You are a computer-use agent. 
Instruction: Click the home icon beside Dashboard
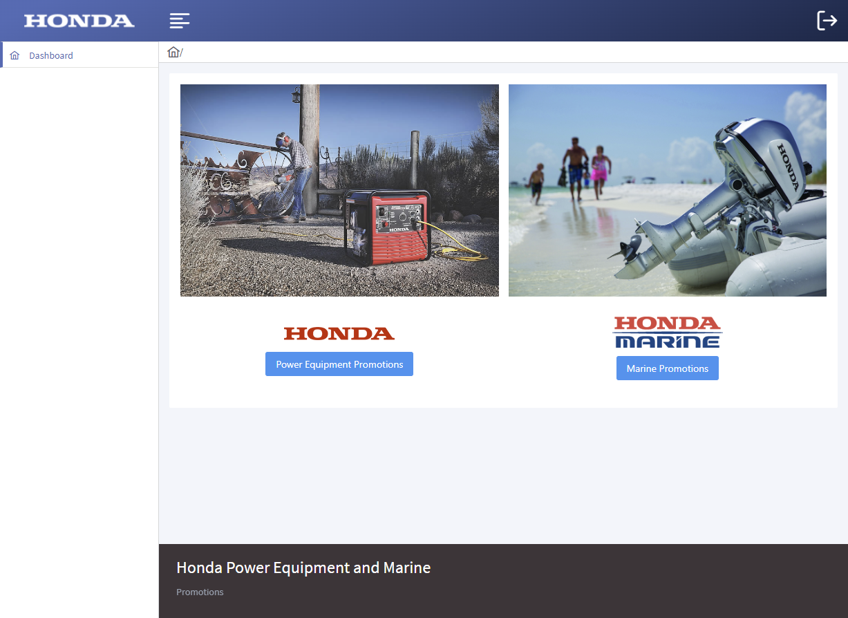coord(15,55)
